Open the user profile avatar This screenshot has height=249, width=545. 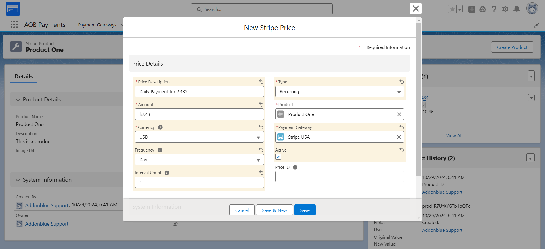point(532,9)
